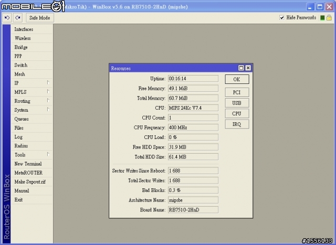Toggle the Hide Passwords checkbox
Image resolution: width=336 pixels, height=245 pixels.
pos(282,17)
